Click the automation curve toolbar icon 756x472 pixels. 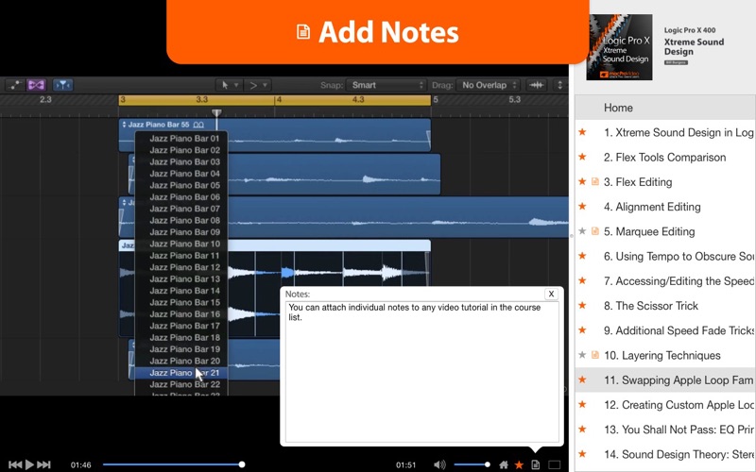point(15,85)
